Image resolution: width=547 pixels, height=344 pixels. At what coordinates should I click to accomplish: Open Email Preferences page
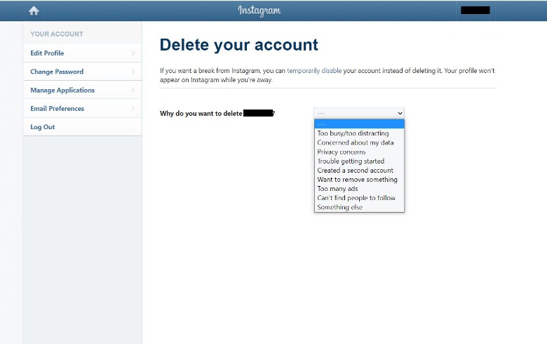[x=57, y=109]
